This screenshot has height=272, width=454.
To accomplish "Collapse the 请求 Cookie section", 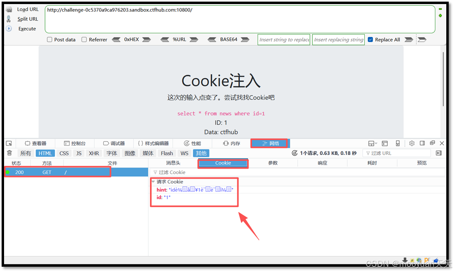I will tap(153, 182).
